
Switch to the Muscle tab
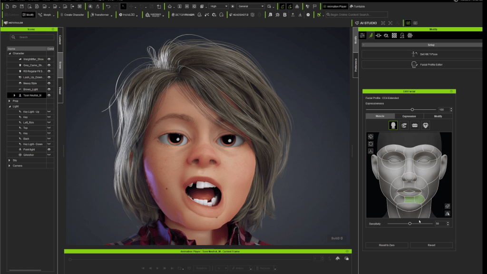pyautogui.click(x=380, y=116)
